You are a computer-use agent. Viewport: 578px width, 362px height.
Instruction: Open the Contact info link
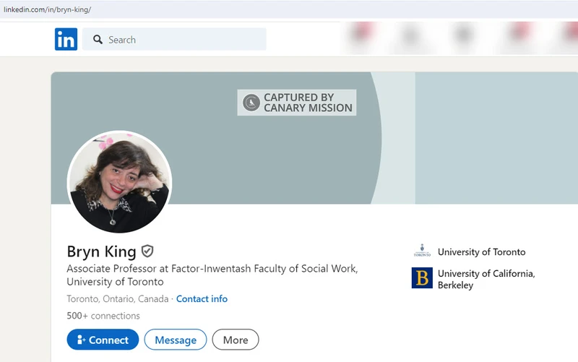point(202,299)
